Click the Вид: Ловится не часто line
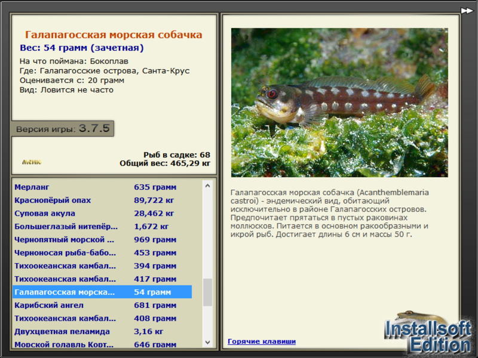This screenshot has width=478, height=358. point(66,90)
